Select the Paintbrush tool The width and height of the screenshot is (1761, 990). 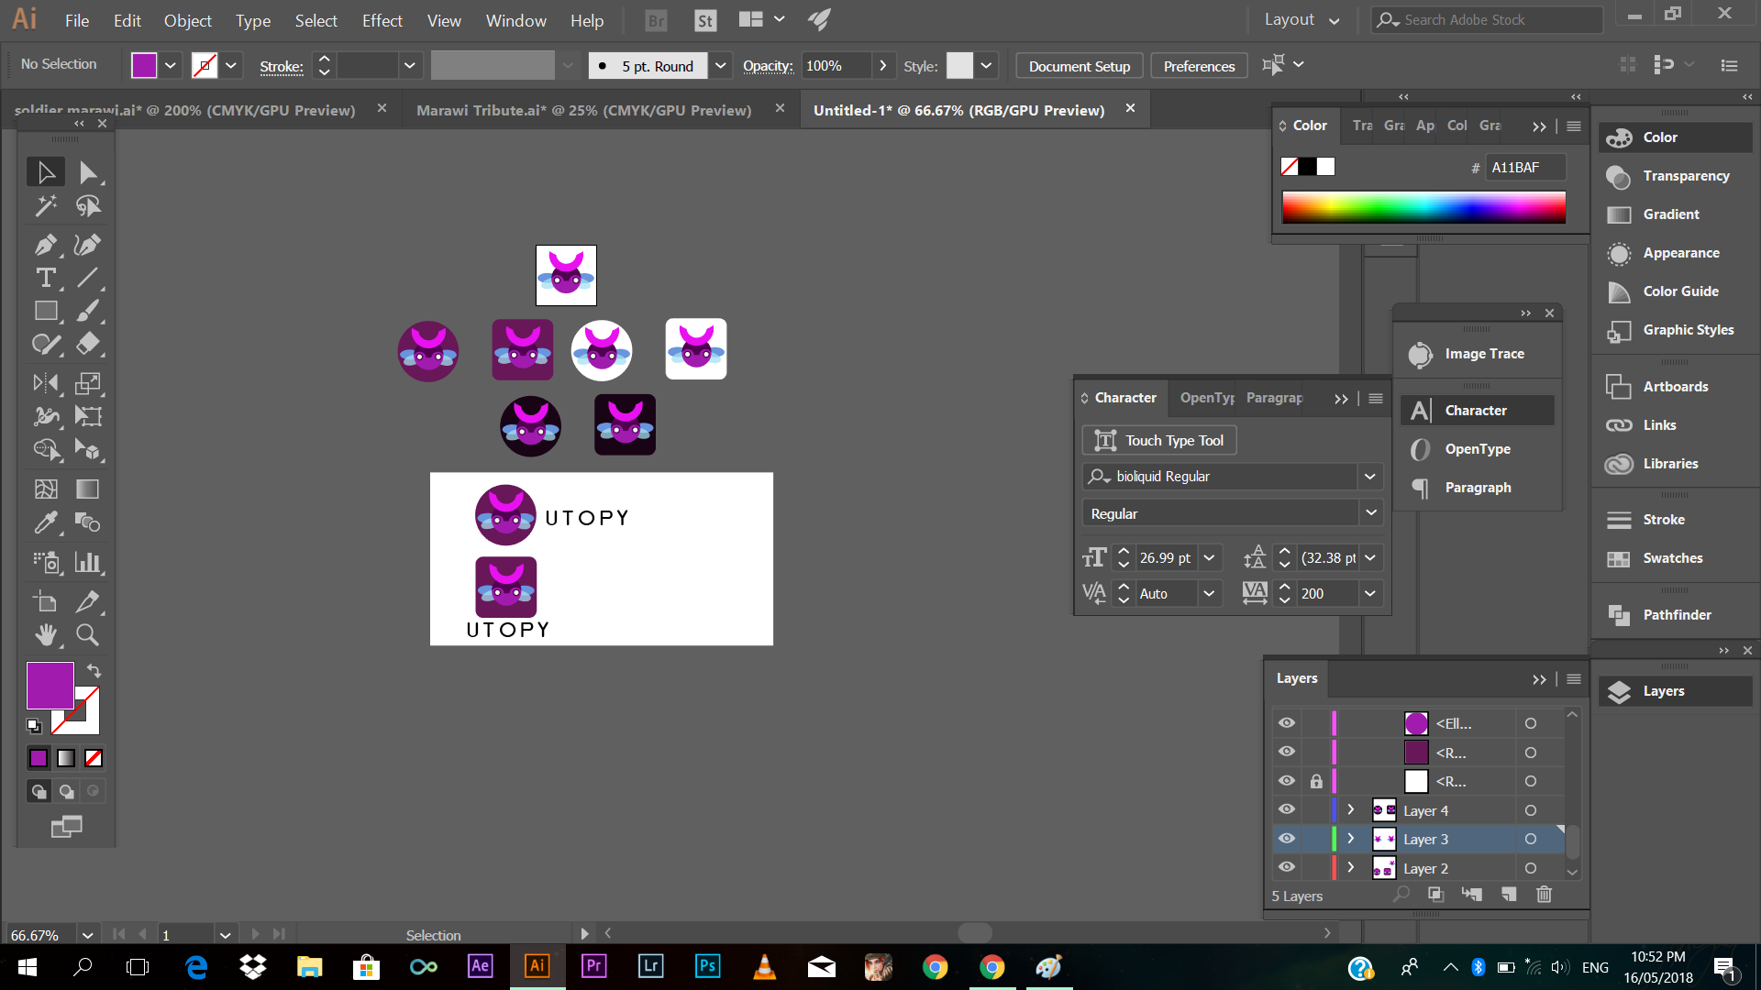tap(88, 312)
